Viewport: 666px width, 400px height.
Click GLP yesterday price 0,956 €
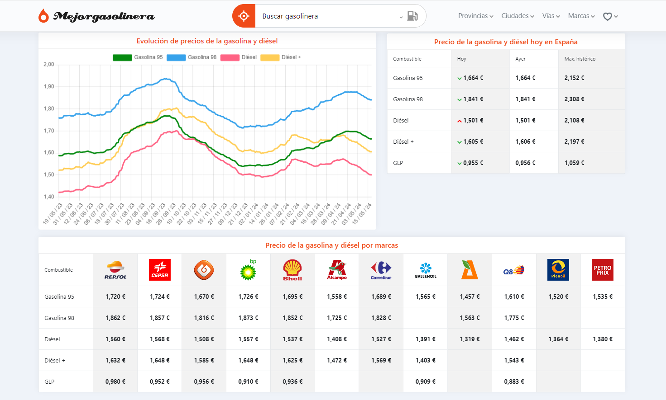tap(525, 163)
